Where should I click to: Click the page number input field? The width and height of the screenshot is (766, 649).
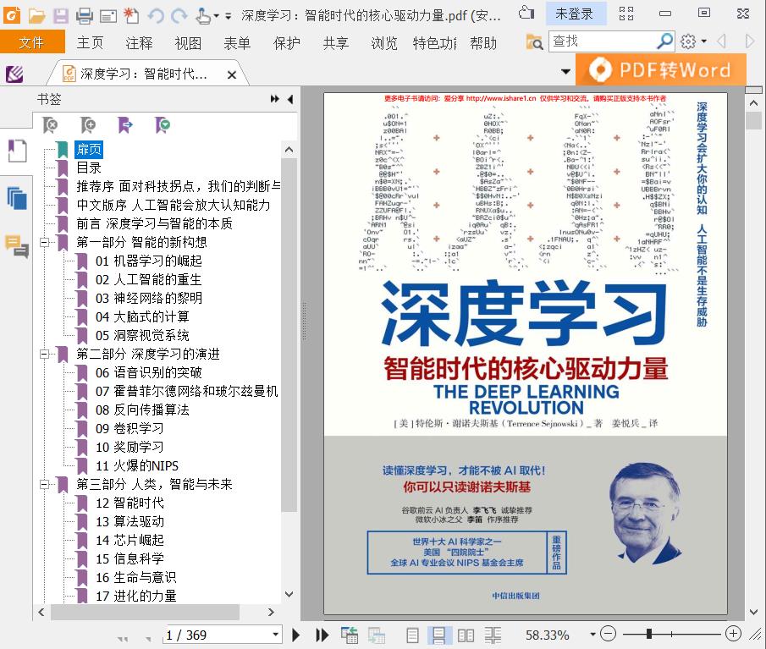[x=218, y=635]
